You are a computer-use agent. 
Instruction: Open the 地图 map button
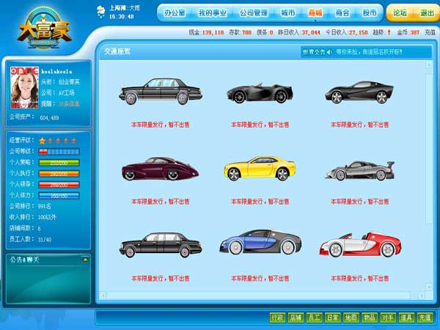[351, 318]
